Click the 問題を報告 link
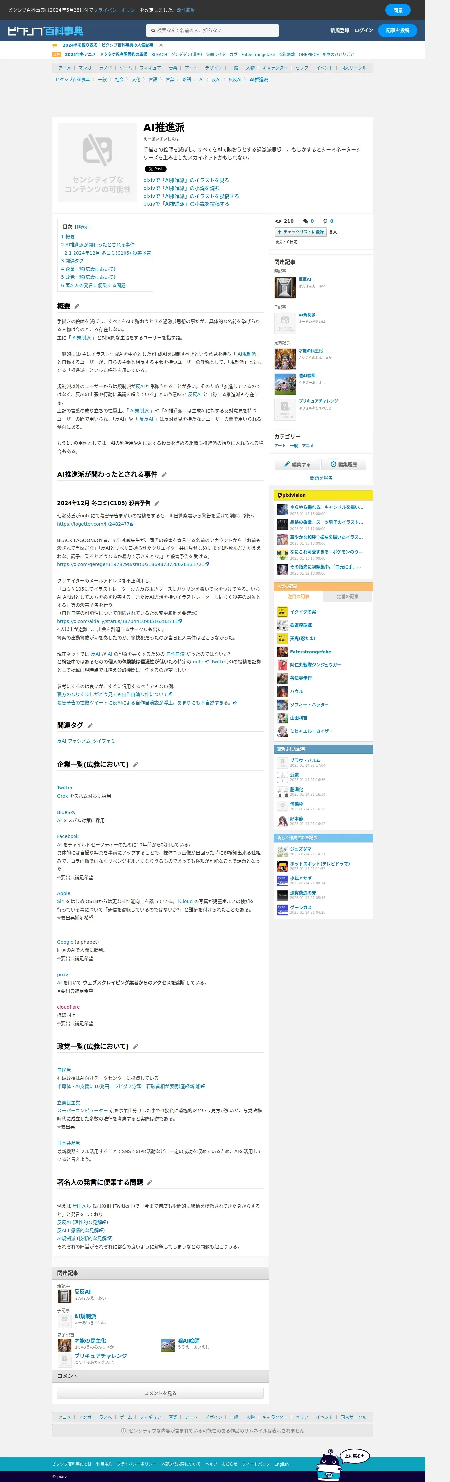This screenshot has width=450, height=1482. tap(321, 478)
